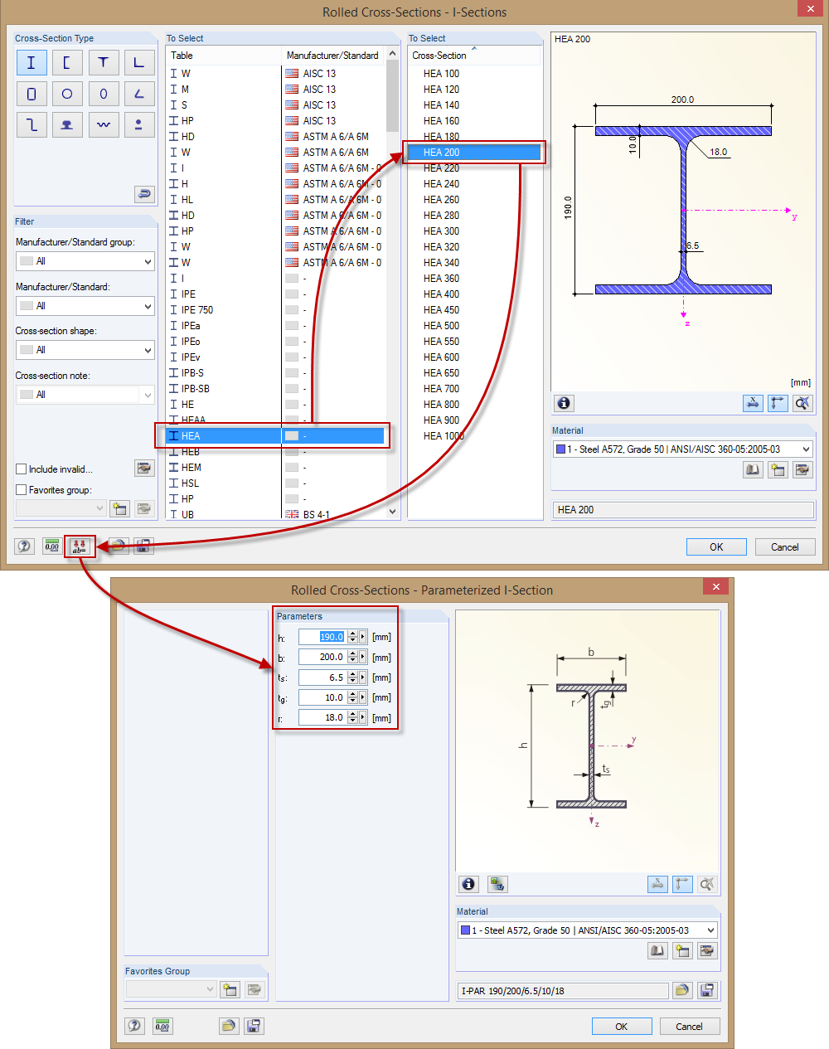The image size is (829, 1049).
Task: Click the tg value 10.0 field
Action: 322,697
